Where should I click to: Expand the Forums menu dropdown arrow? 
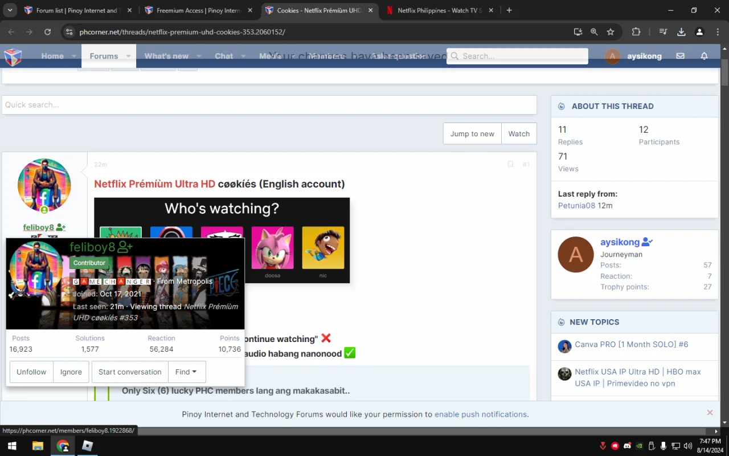(x=128, y=56)
